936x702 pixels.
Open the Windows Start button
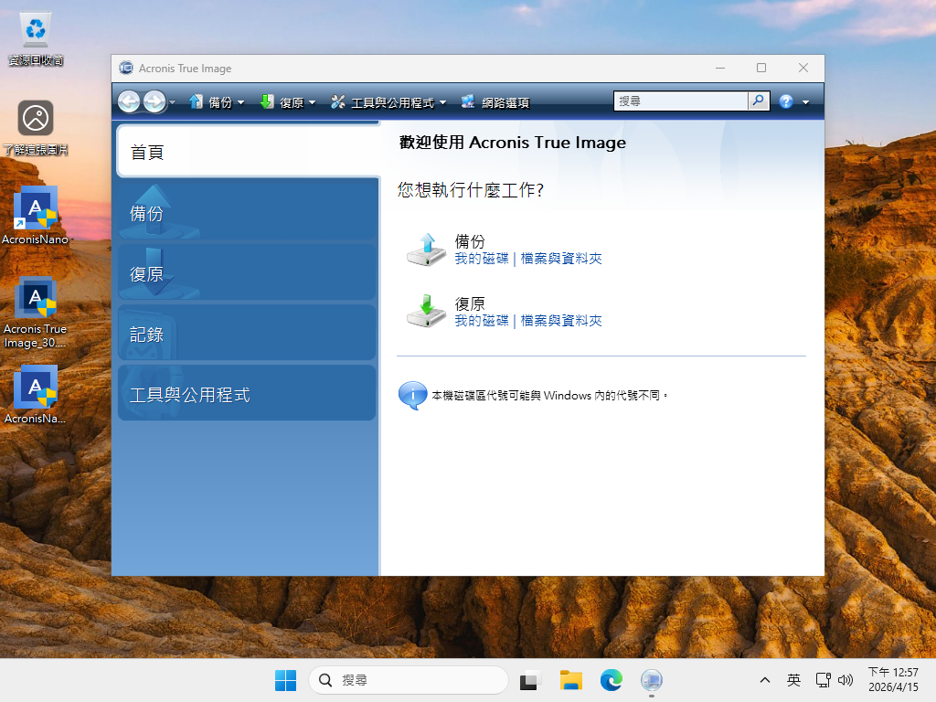coord(285,680)
